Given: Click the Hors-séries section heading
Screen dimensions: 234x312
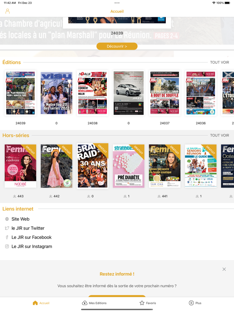Looking at the screenshot, I should [16, 135].
